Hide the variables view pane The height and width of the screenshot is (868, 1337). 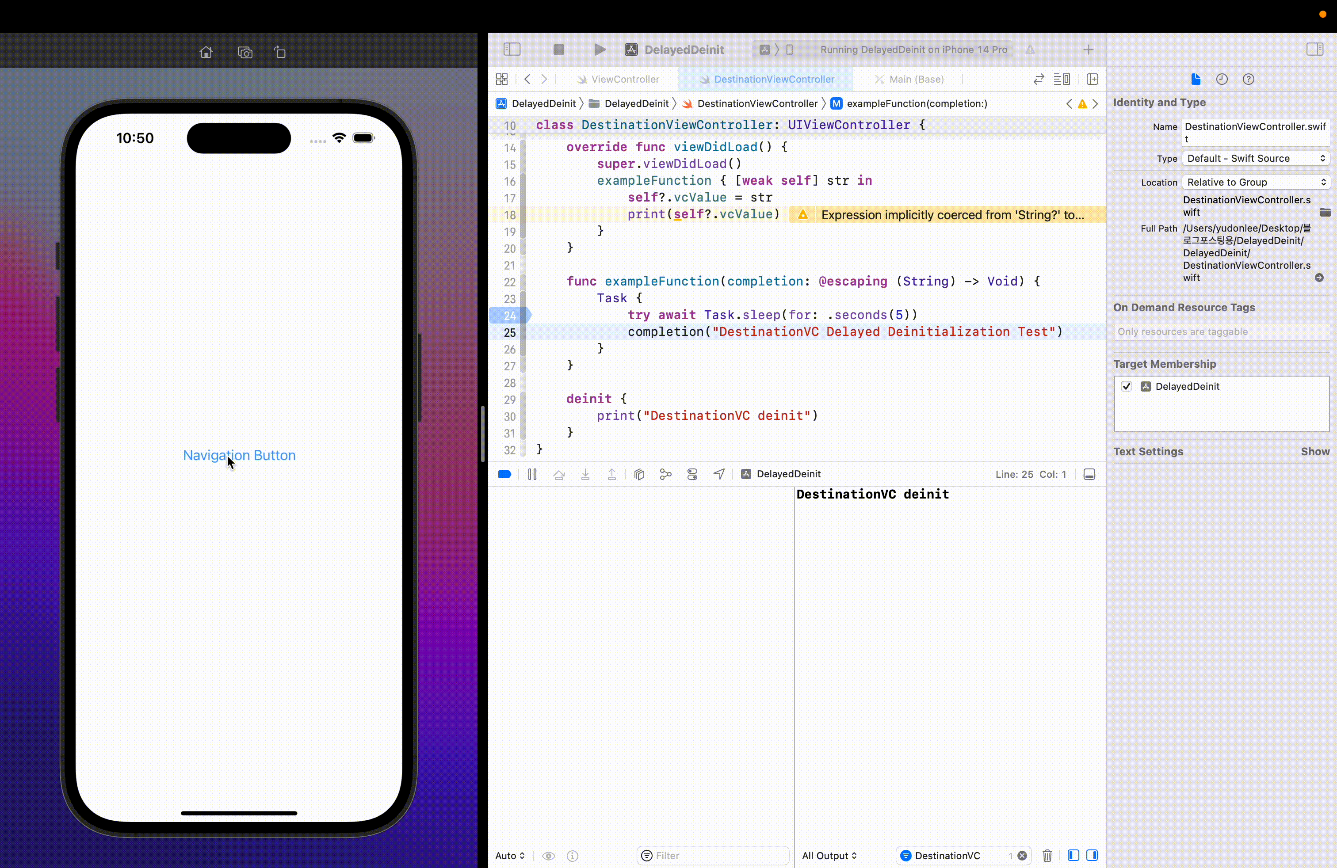[x=1073, y=855]
